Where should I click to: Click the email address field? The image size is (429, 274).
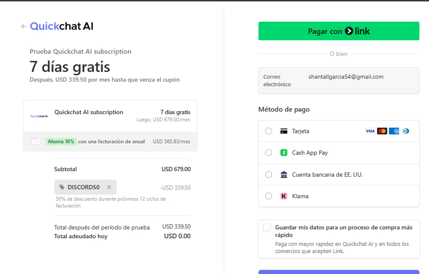(x=339, y=80)
